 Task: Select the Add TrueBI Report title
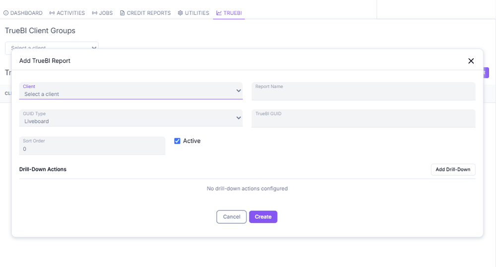pyautogui.click(x=45, y=60)
